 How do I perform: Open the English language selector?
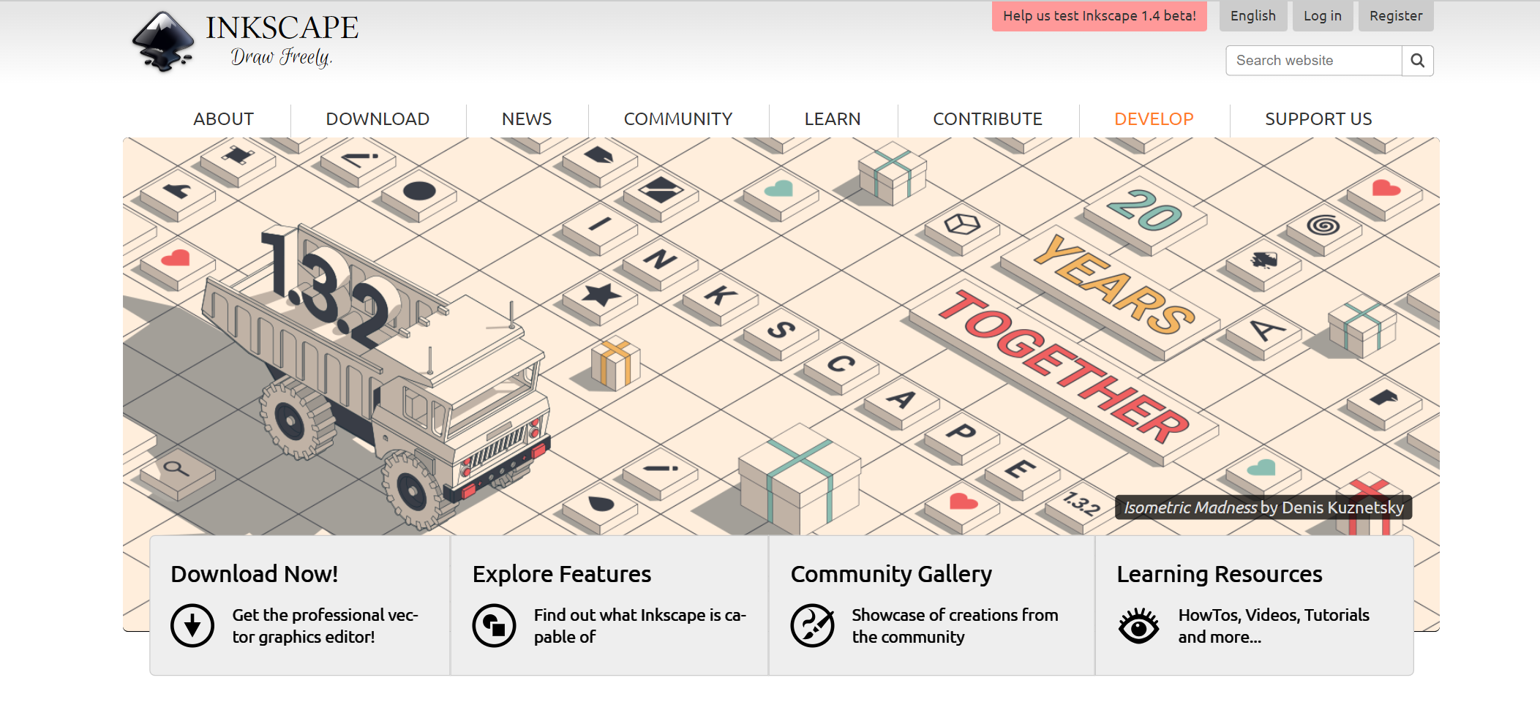1253,16
